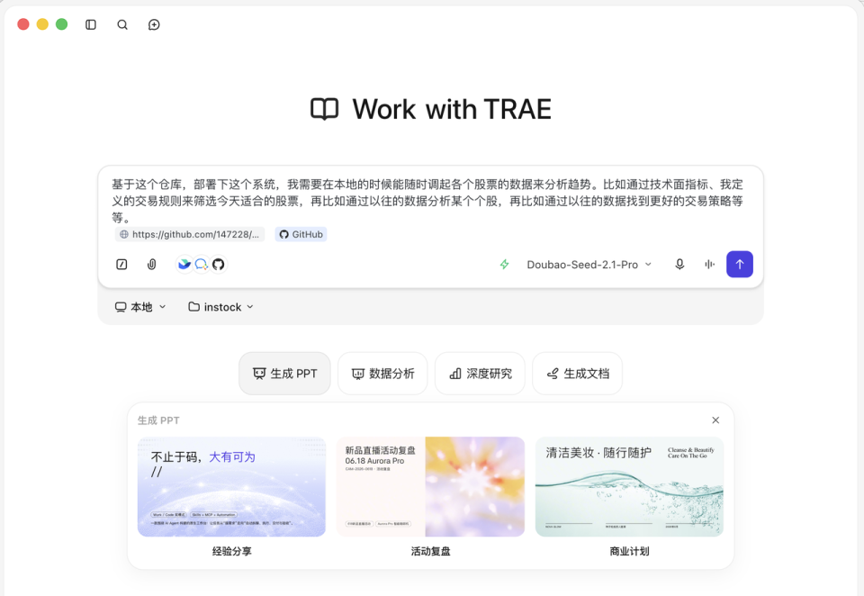The width and height of the screenshot is (864, 596).
Task: Attach a file with paperclip icon
Action: [151, 265]
